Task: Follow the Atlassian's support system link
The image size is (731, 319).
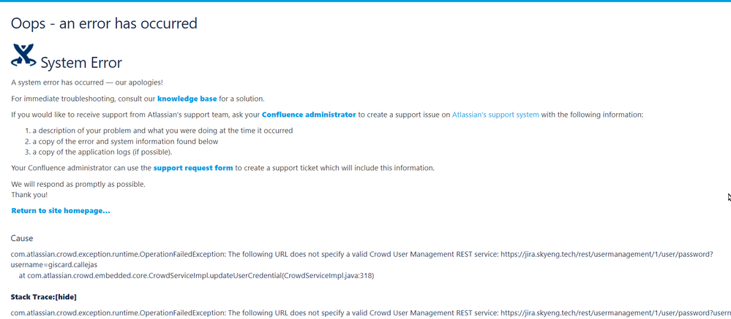Action: pyautogui.click(x=495, y=115)
